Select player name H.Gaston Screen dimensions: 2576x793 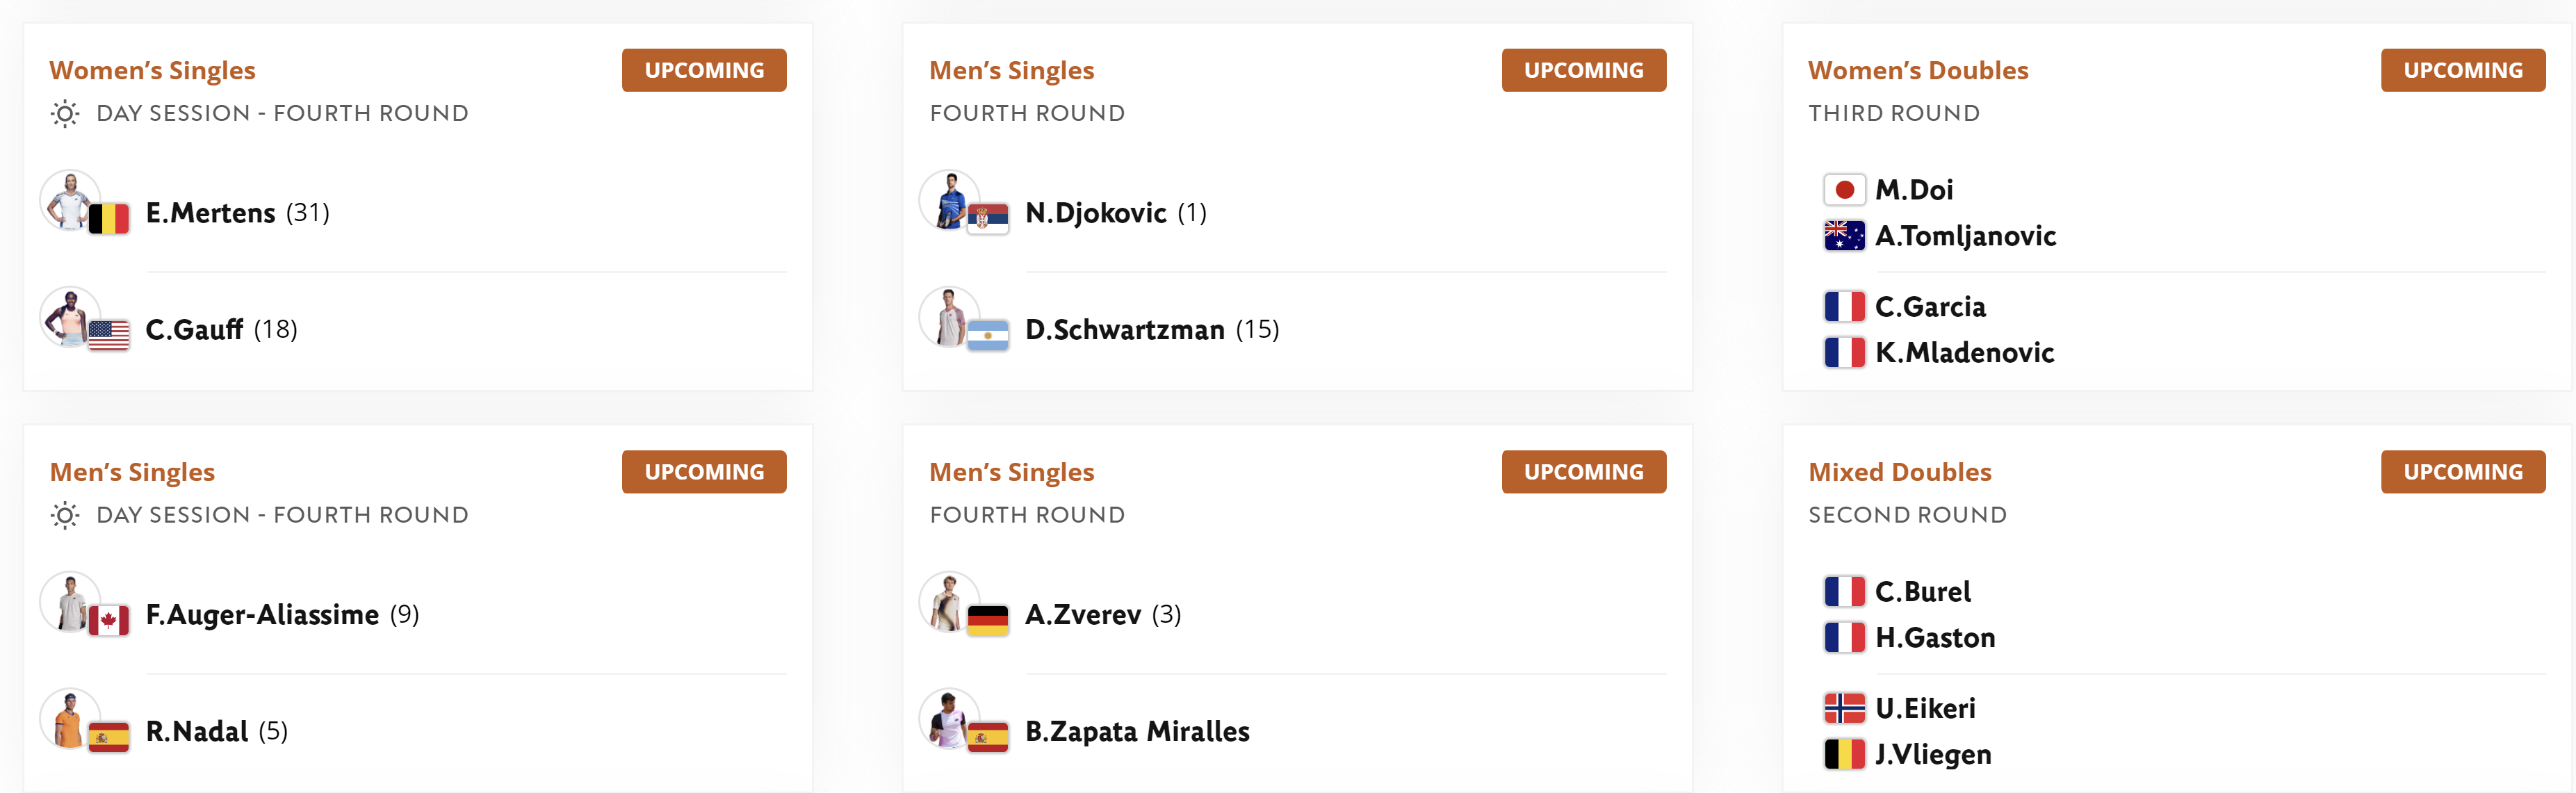coord(1935,637)
